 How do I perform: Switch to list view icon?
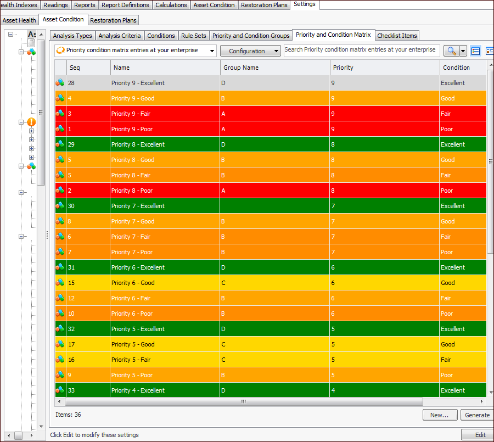476,51
